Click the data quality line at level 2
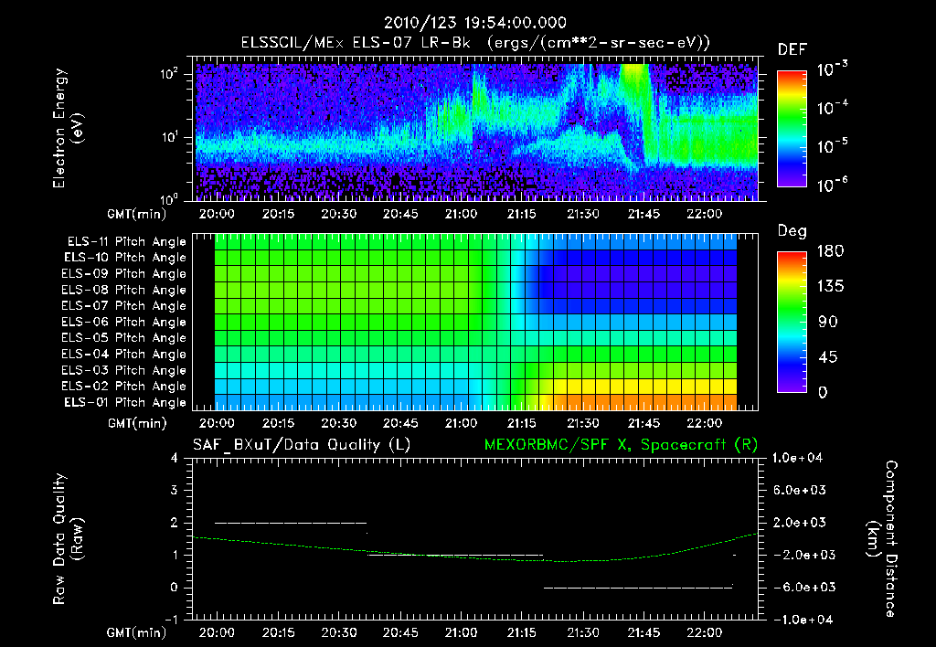 click(x=290, y=523)
